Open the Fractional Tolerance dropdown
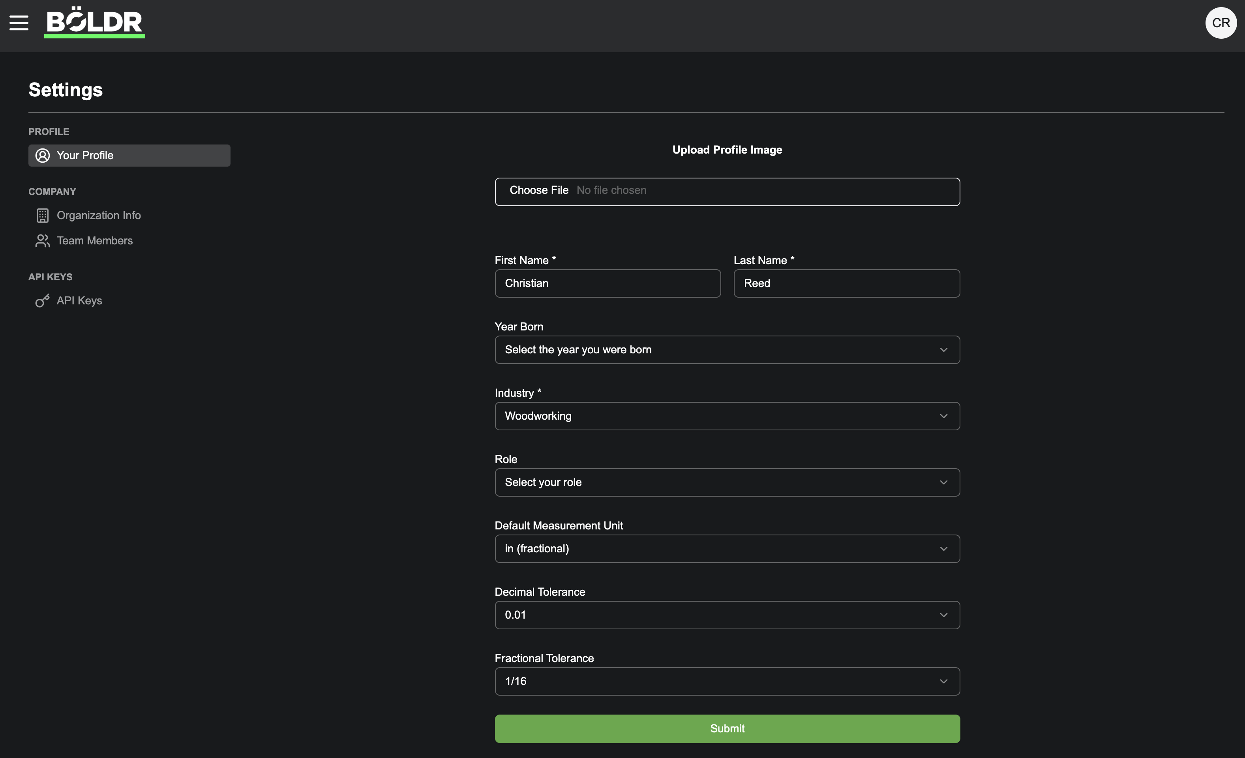Viewport: 1245px width, 758px height. coord(727,681)
